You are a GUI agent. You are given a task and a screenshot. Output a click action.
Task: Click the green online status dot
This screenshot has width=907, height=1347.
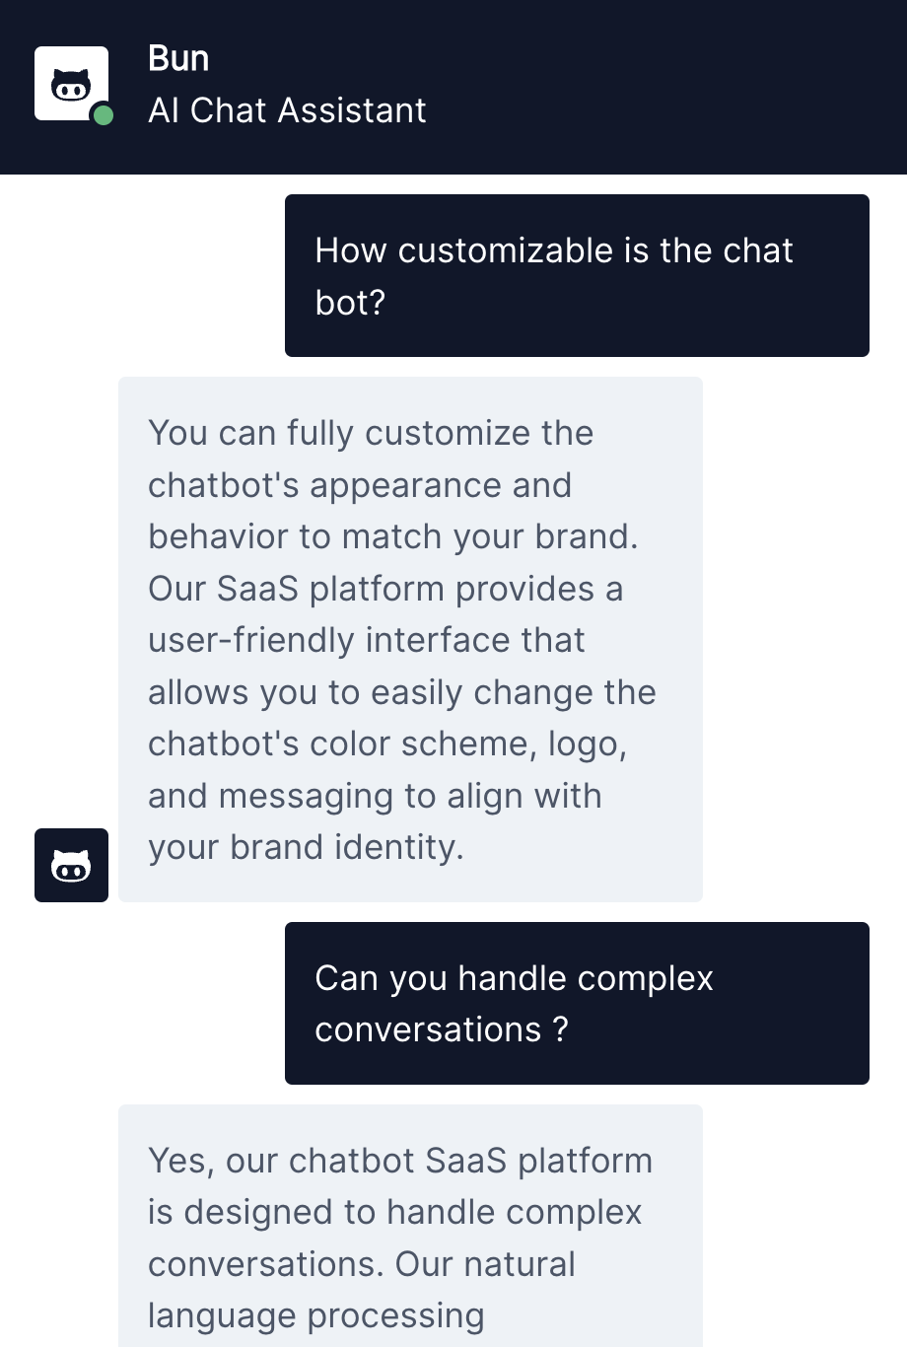click(103, 115)
